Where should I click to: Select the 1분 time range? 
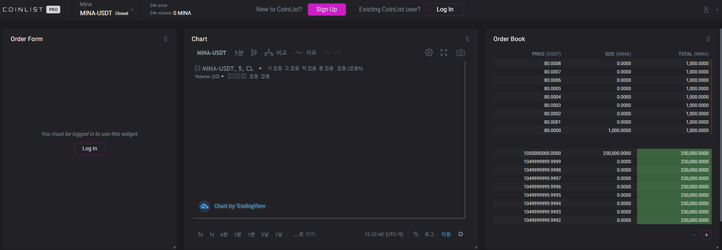pos(251,234)
